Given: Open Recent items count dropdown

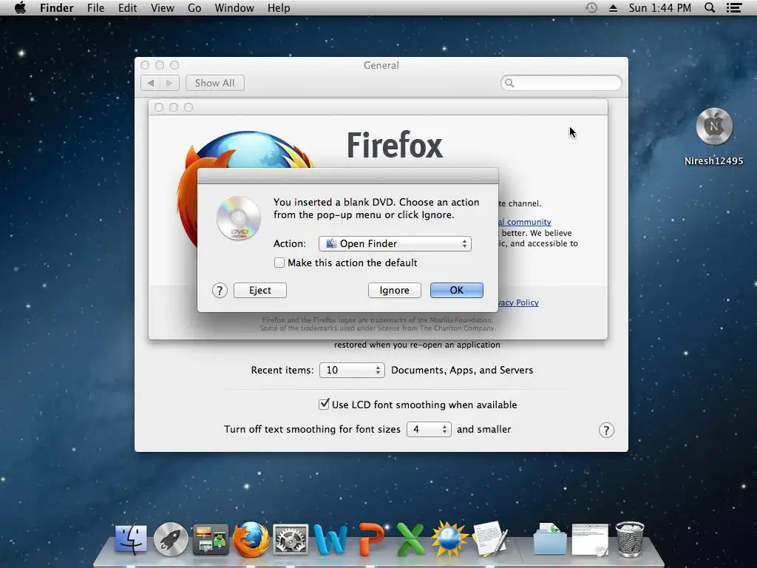Looking at the screenshot, I should pyautogui.click(x=352, y=370).
